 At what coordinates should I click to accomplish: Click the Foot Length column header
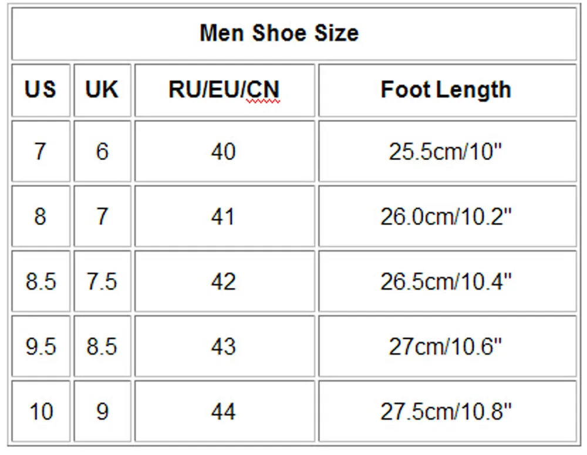click(447, 90)
